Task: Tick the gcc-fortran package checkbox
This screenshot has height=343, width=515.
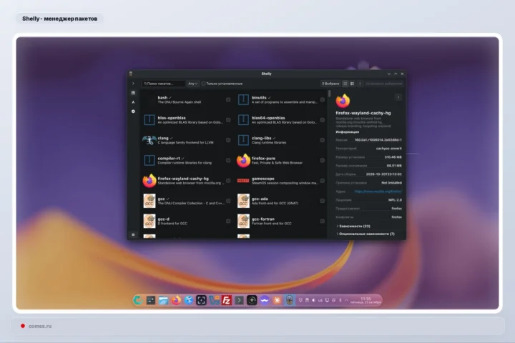Action: [322, 221]
